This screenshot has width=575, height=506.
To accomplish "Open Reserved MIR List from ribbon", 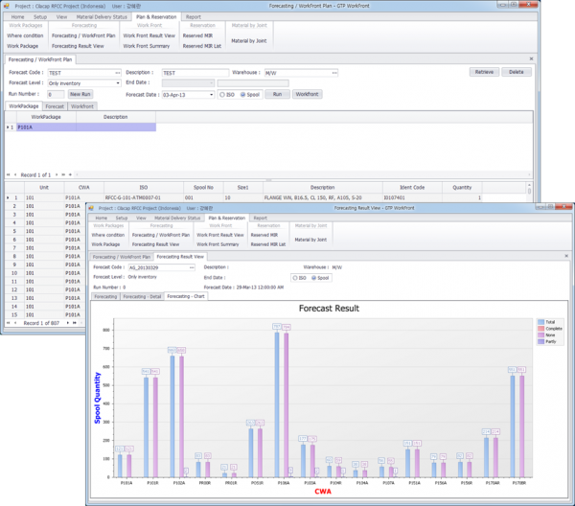I will coord(201,46).
